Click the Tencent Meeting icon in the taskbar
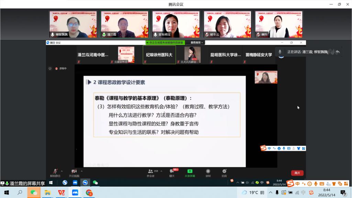Viewport: 352px width, 198px height. (x=75, y=192)
